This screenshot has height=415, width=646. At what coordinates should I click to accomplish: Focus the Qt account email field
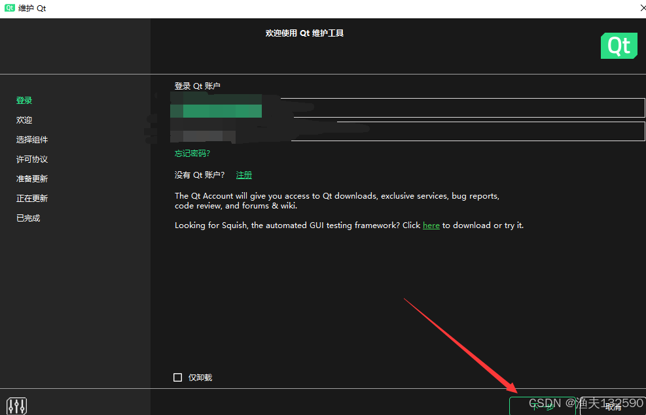click(408, 108)
